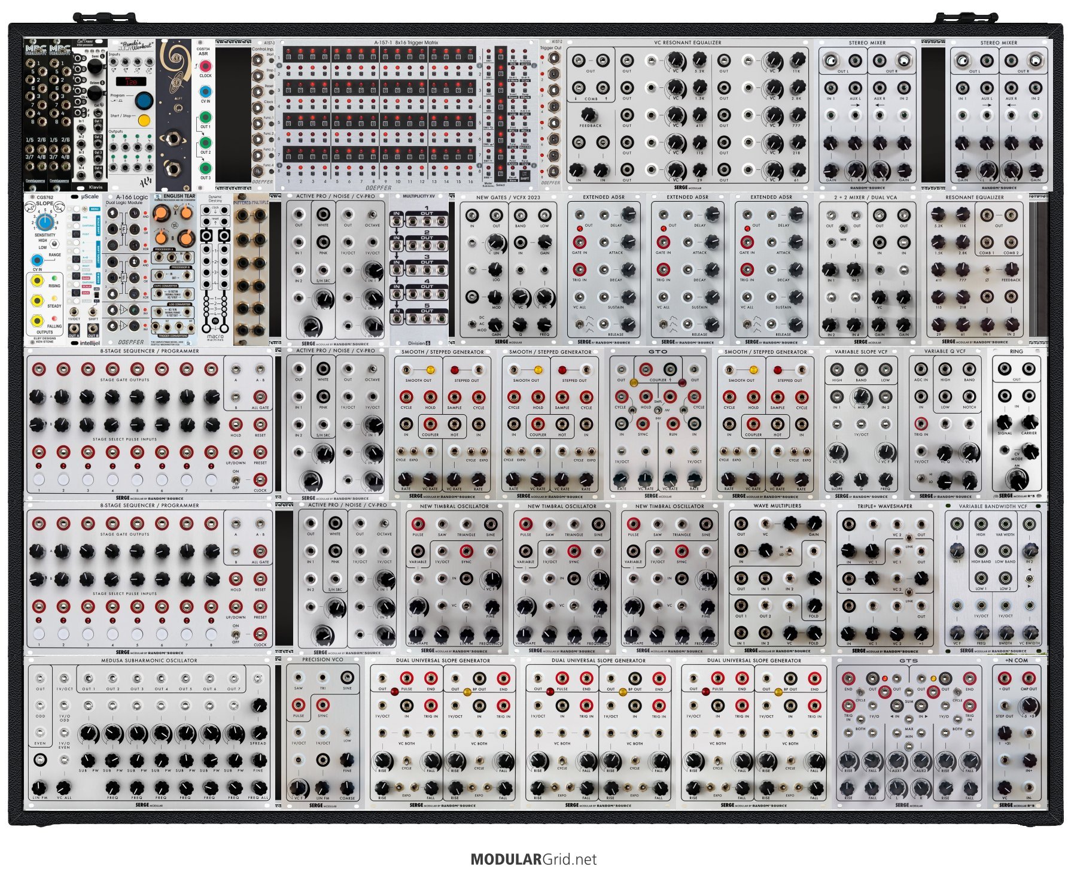
Task: Click the red CLOCK jack on CGS734 ASR
Action: (x=205, y=66)
